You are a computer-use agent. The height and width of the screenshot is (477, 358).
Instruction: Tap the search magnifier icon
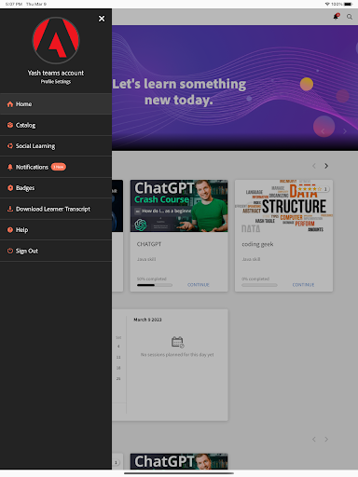tap(350, 17)
